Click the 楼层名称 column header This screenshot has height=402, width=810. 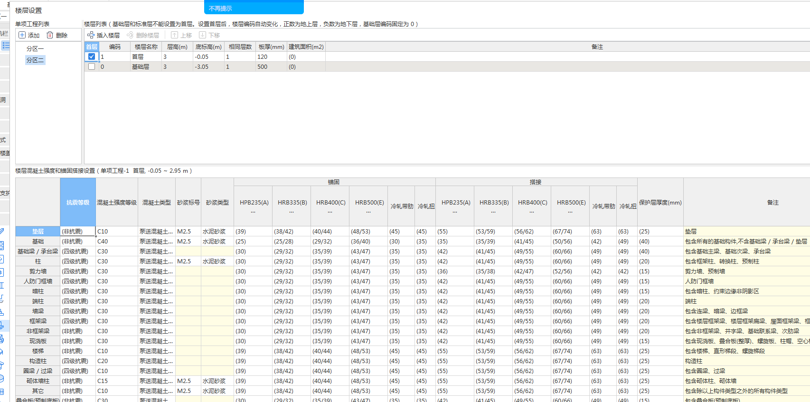pos(146,47)
